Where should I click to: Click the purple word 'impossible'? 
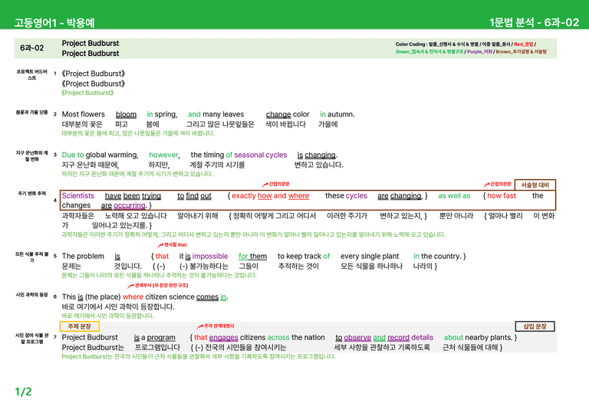pos(210,256)
